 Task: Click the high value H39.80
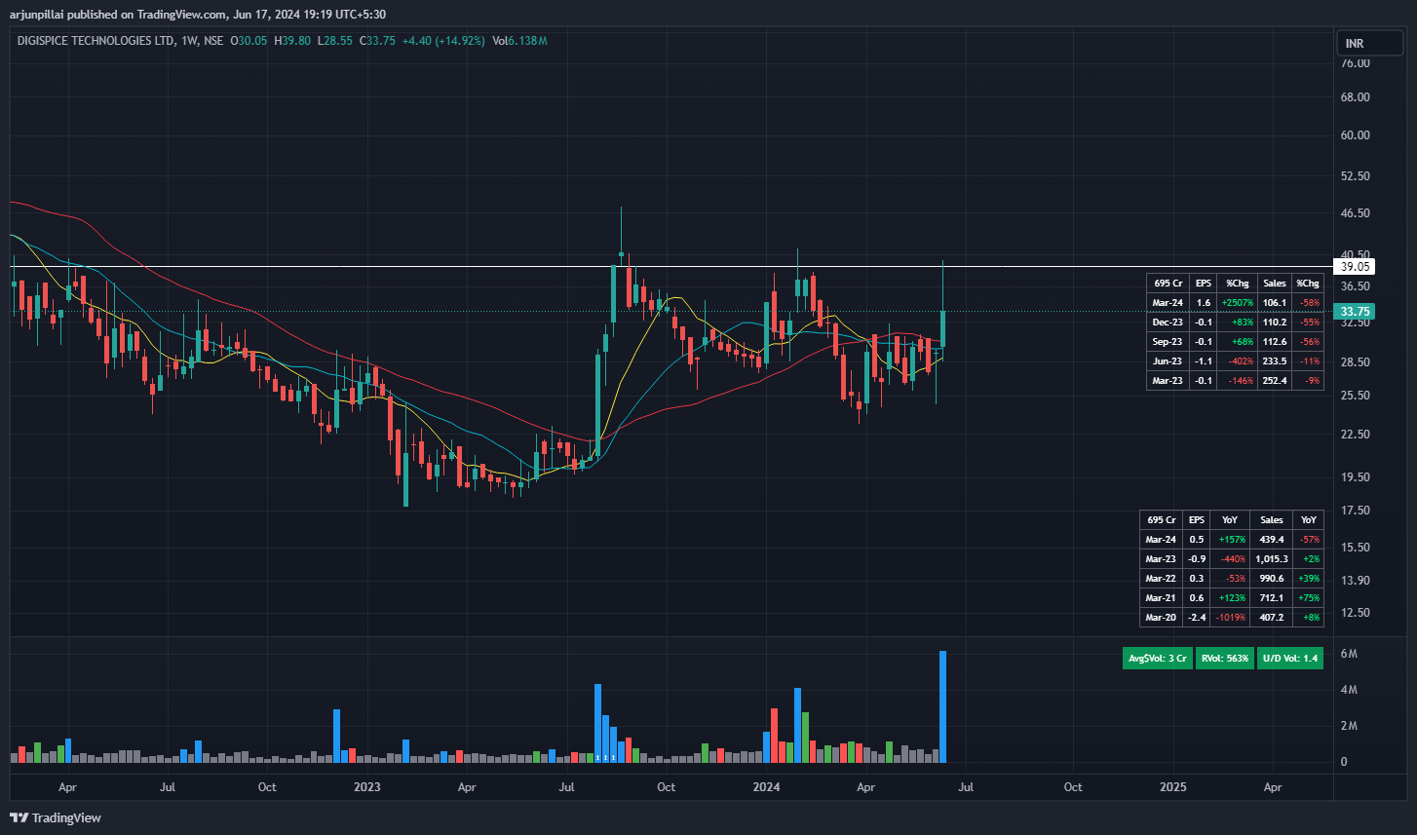(292, 41)
